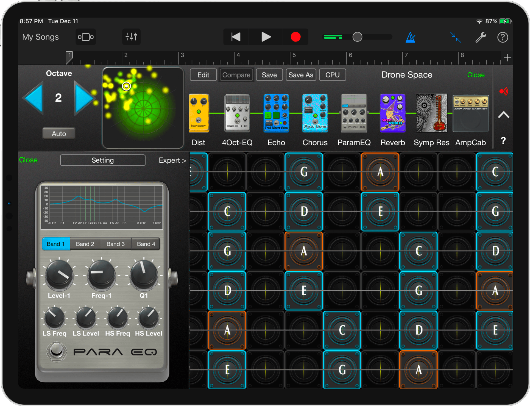Select the AmpCab amplifier unit
The image size is (530, 406).
[x=471, y=113]
